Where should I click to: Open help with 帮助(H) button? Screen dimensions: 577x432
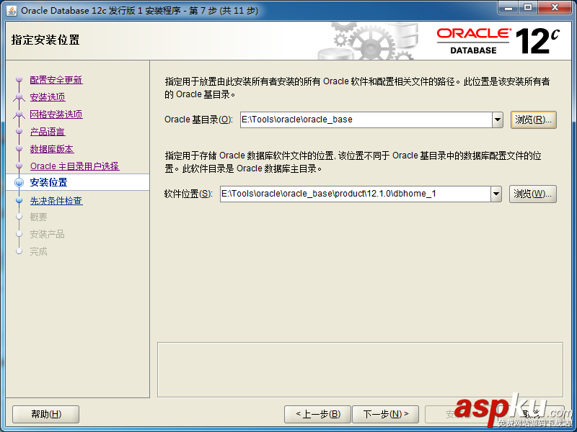tap(46, 415)
